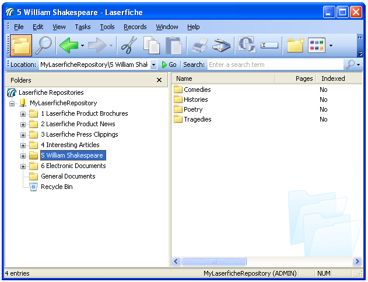Select 1 Laserfiche Product Brochures label
Image resolution: width=368 pixels, height=282 pixels.
tap(85, 113)
